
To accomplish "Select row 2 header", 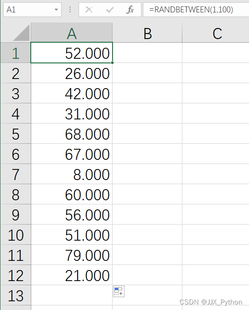I will pyautogui.click(x=16, y=73).
